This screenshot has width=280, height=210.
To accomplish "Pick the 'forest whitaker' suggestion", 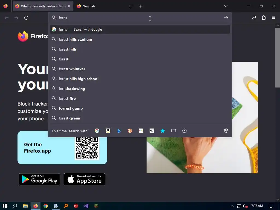I will [140, 69].
